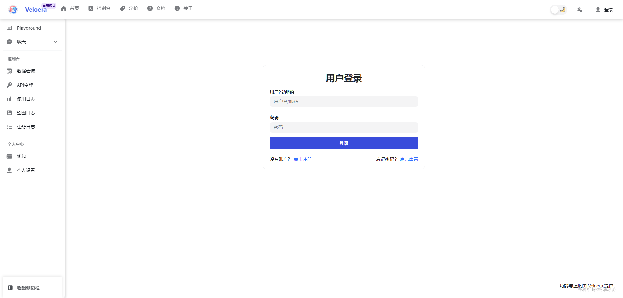Expand the 聊天 chevron in sidebar
Image resolution: width=623 pixels, height=298 pixels.
pyautogui.click(x=55, y=42)
